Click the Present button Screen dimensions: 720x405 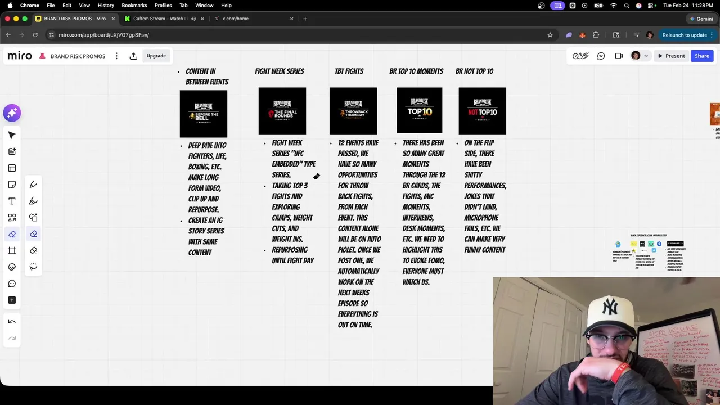tap(670, 56)
